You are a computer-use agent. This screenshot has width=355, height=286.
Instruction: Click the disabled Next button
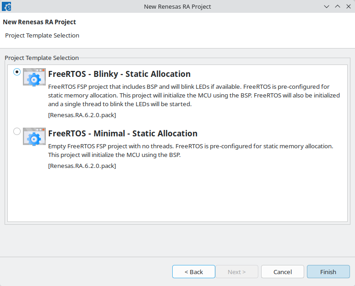point(237,272)
